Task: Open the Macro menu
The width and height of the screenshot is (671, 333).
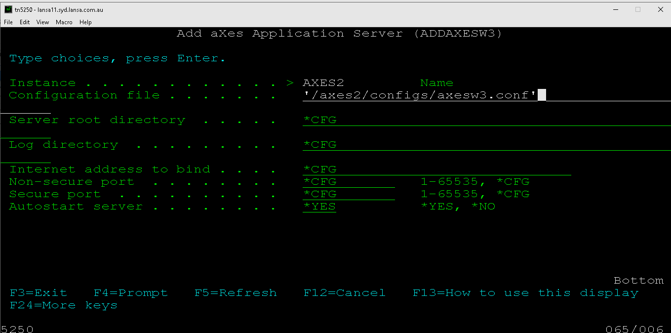Action: pyautogui.click(x=64, y=22)
